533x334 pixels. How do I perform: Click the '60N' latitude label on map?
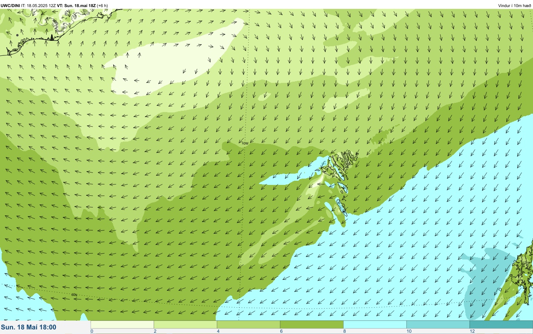pos(74,295)
